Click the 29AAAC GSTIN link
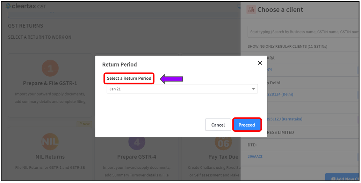 click(x=255, y=157)
